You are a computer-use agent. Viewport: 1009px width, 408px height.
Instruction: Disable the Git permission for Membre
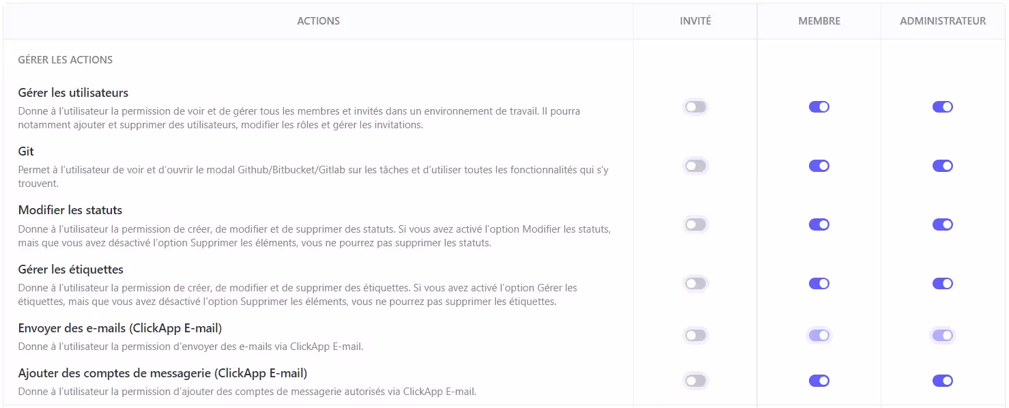click(819, 165)
